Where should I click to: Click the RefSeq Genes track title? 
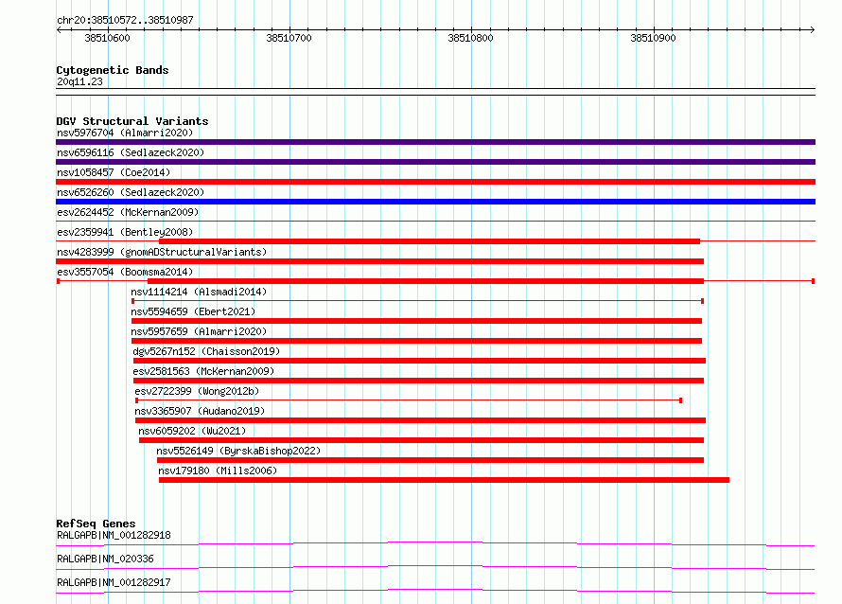pos(96,524)
